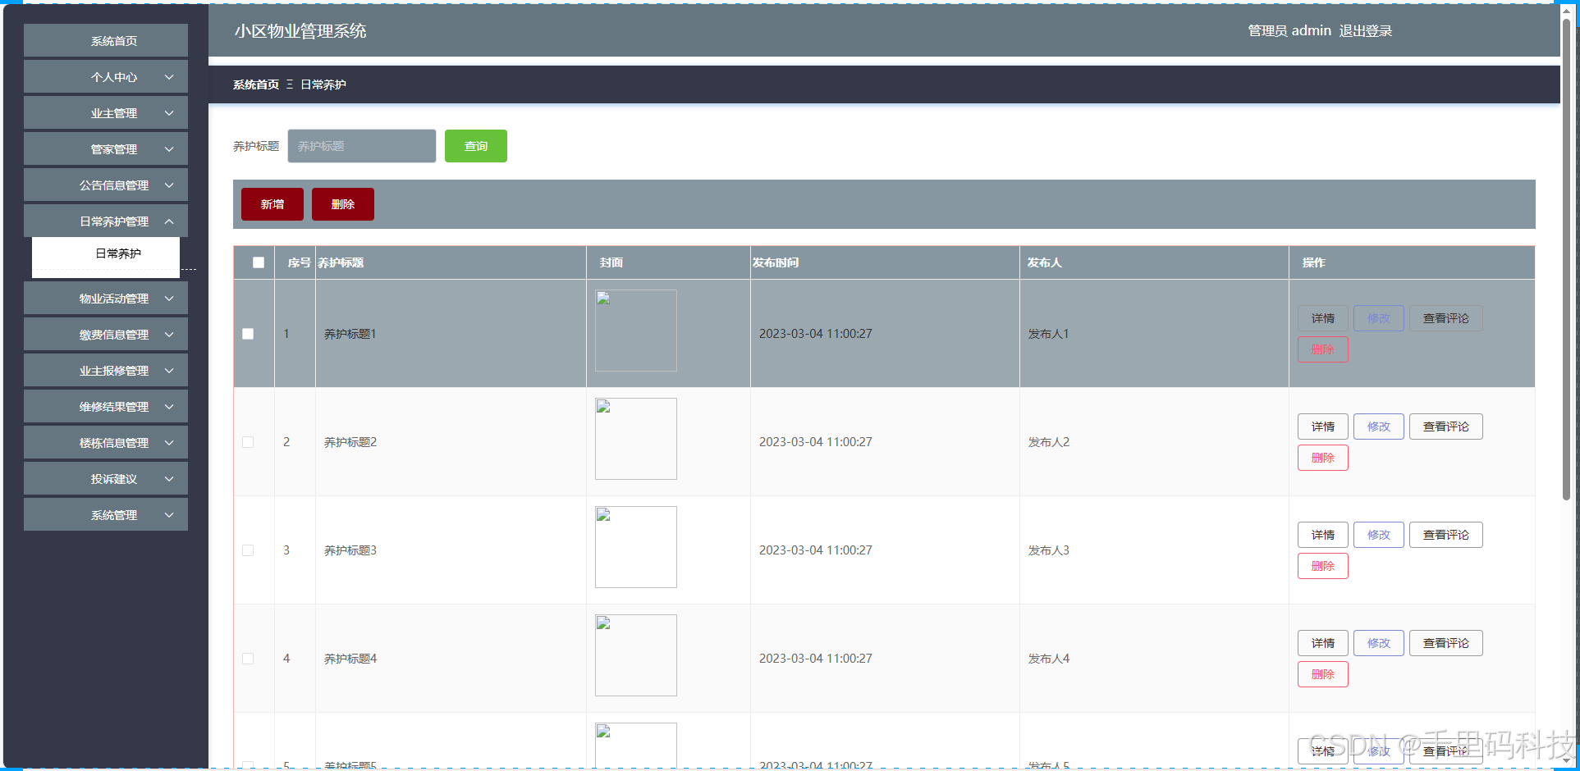Click 修改 for 养护标题4
Image resolution: width=1580 pixels, height=771 pixels.
(1379, 643)
